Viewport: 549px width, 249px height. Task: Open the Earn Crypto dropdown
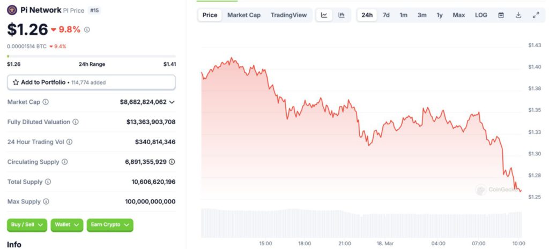110,225
